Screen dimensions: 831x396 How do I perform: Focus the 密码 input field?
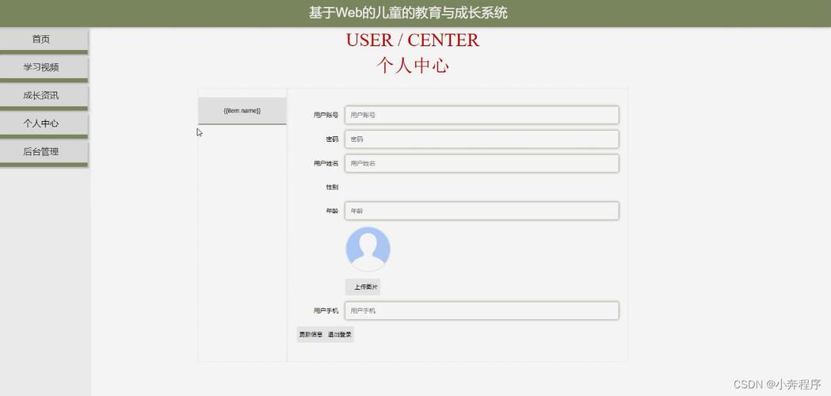[x=482, y=139]
